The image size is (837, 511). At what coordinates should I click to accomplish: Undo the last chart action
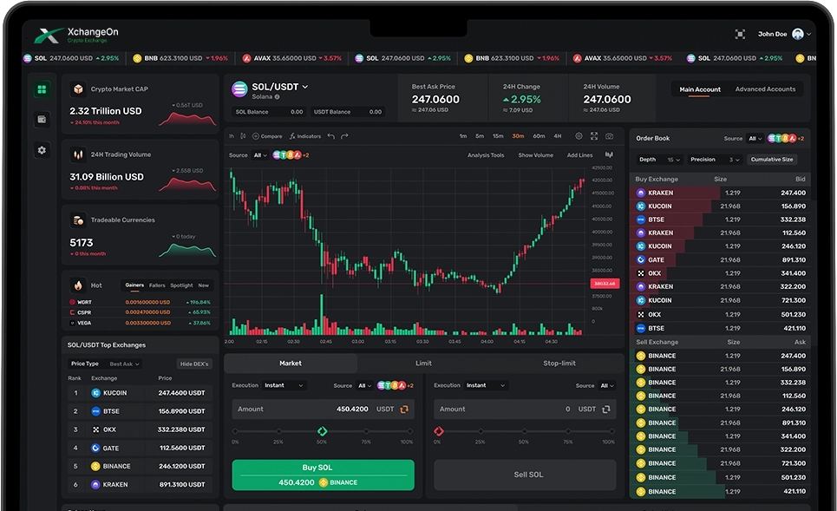click(331, 136)
